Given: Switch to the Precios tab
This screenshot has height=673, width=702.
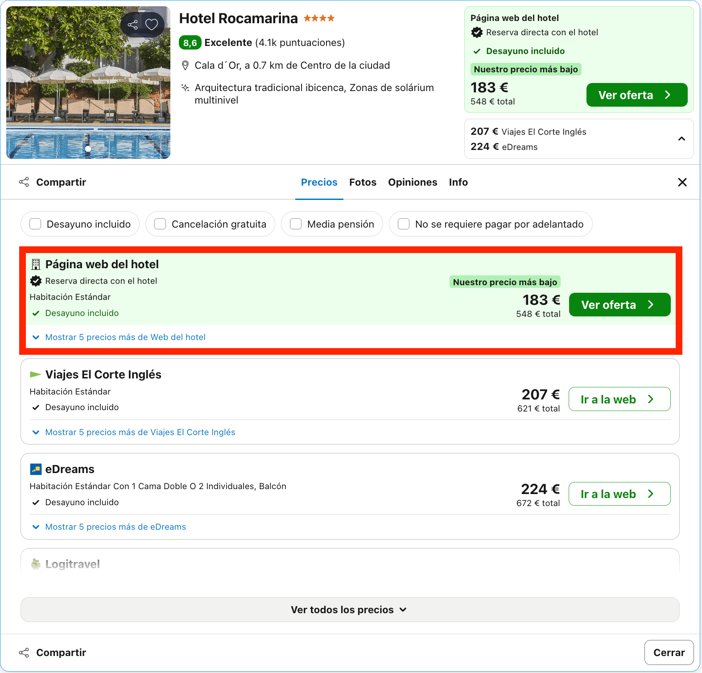Looking at the screenshot, I should [x=319, y=182].
